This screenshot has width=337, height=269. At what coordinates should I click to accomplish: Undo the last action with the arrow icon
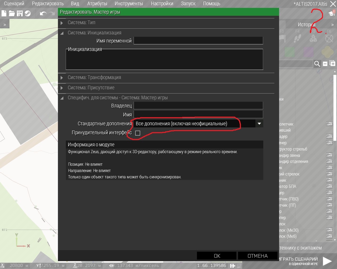tap(43, 13)
